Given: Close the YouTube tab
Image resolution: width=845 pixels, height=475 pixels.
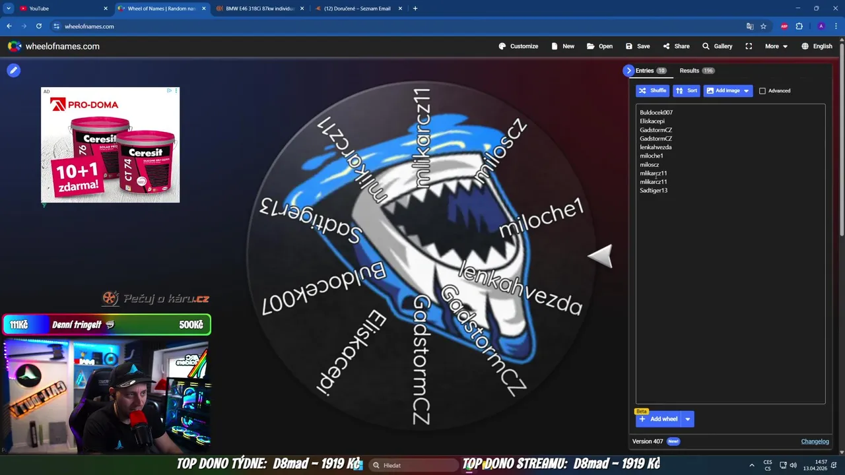Looking at the screenshot, I should 106,9.
